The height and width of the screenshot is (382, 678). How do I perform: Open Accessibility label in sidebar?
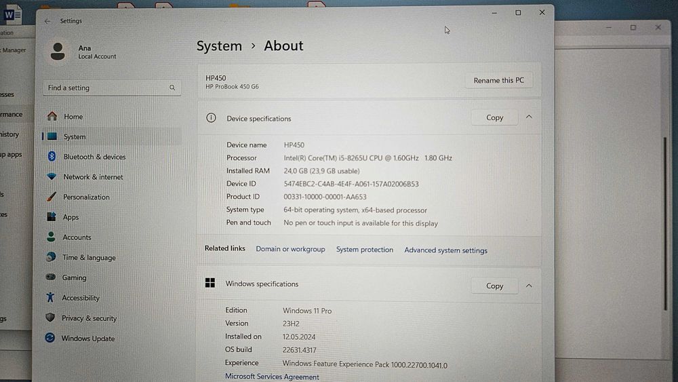click(81, 298)
